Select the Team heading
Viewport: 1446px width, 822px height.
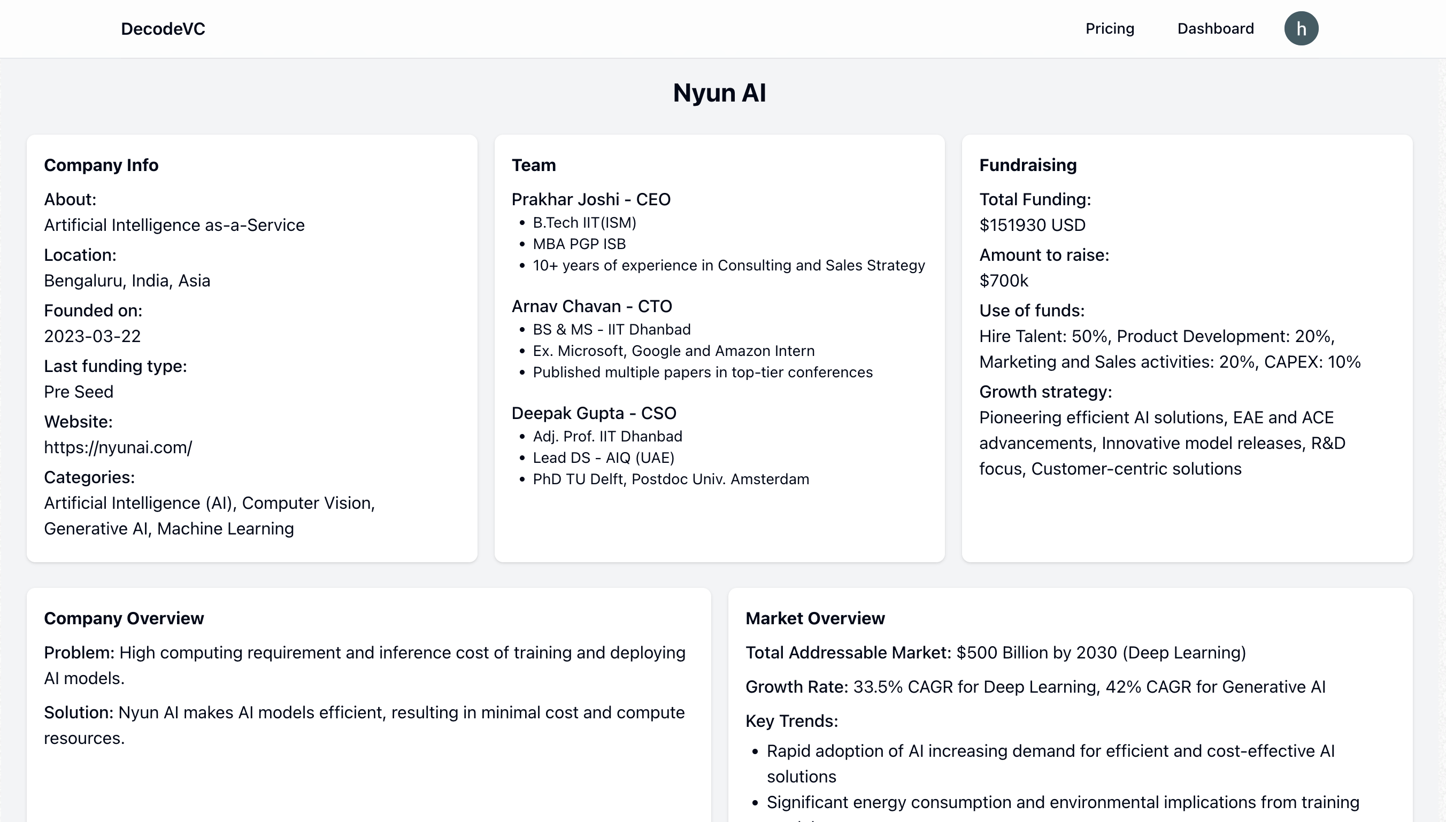point(533,165)
